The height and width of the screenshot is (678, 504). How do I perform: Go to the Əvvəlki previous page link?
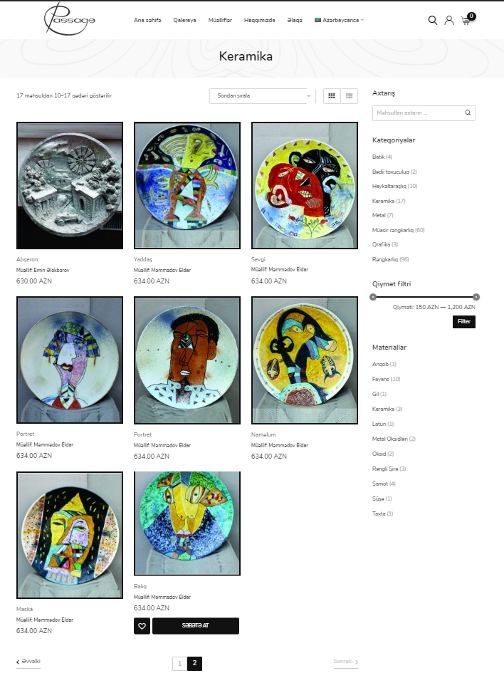(x=28, y=662)
